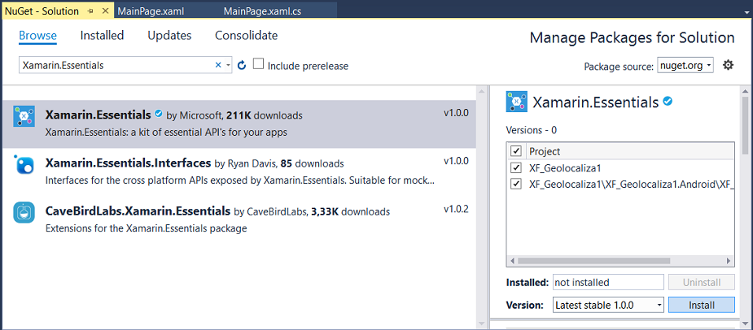Click the details pane vertical scrollbar thumb

coord(745,126)
